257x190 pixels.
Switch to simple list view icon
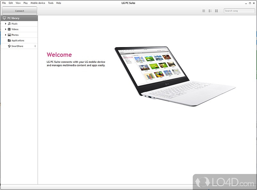coord(204,11)
